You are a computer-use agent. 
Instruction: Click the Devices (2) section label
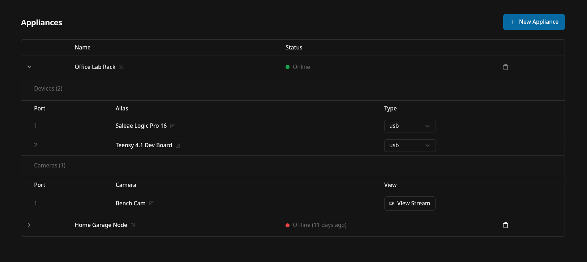point(48,89)
